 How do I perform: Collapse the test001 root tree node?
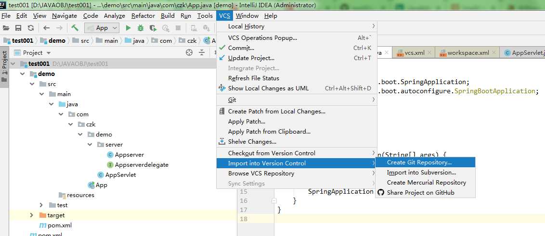click(13, 64)
